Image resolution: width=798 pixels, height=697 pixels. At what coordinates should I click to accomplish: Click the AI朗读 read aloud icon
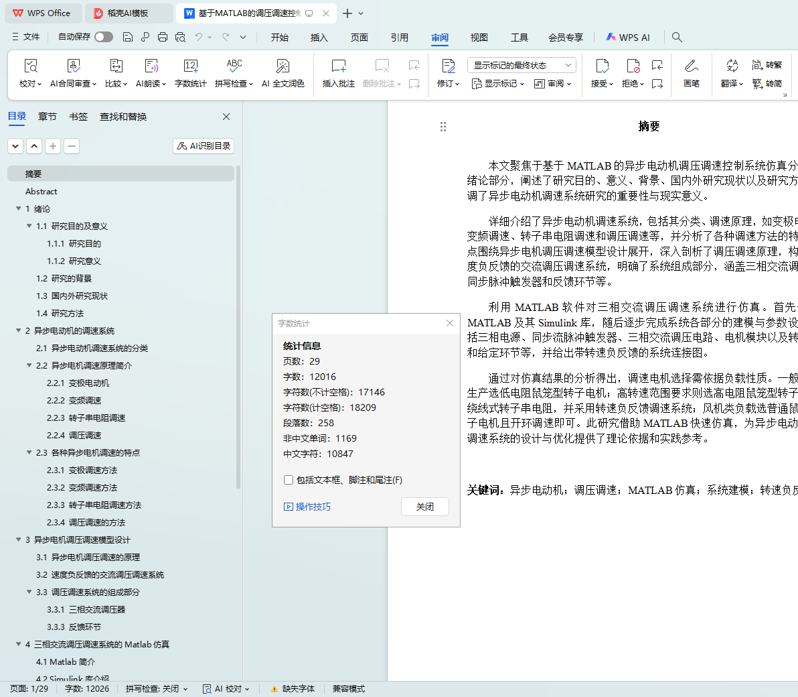tap(151, 66)
